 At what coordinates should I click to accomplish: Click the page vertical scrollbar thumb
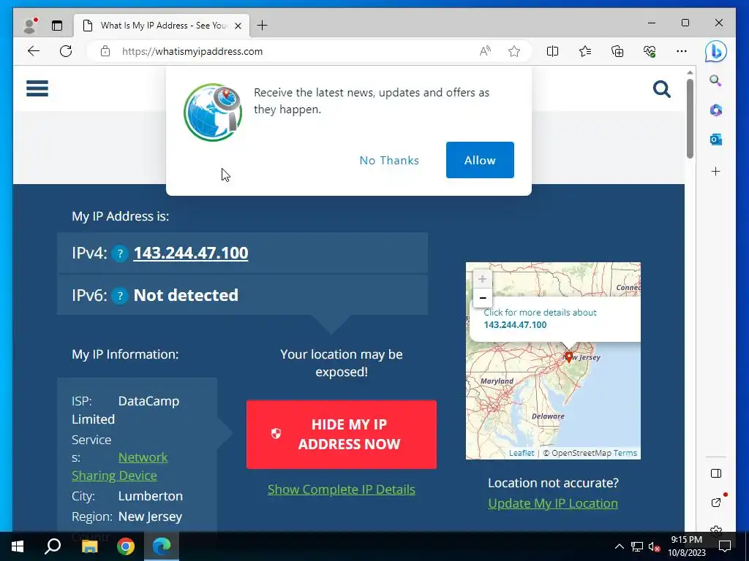[690, 118]
